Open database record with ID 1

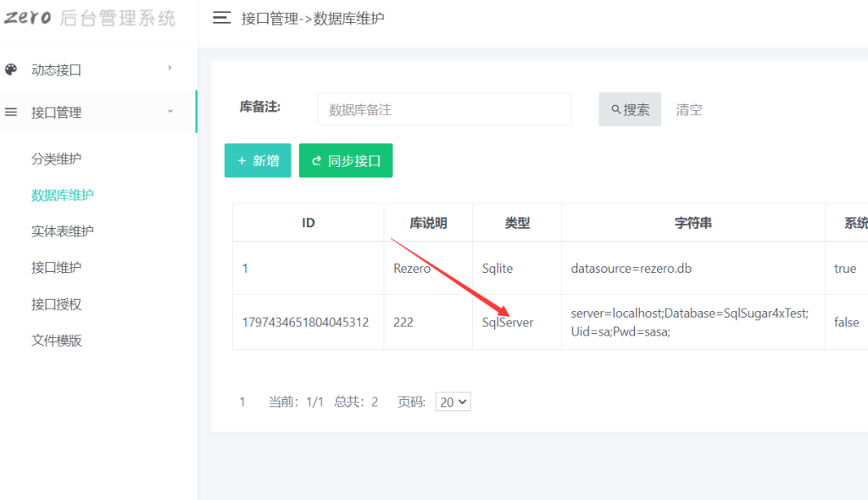[x=244, y=268]
